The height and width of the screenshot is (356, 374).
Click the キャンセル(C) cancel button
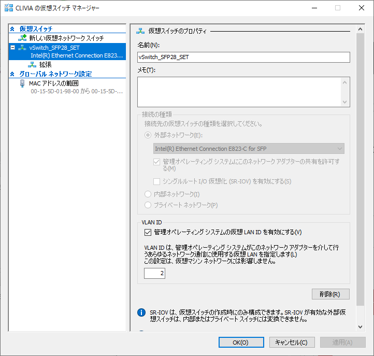[292, 343]
